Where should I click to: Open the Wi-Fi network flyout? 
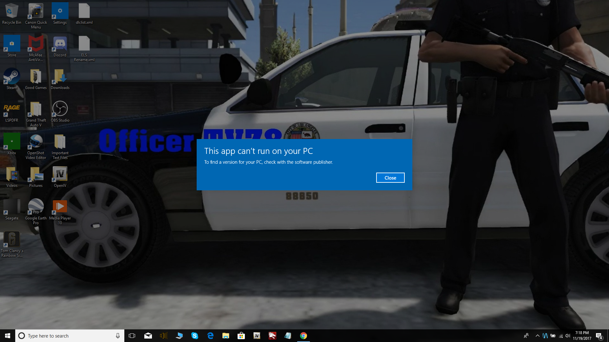point(560,336)
